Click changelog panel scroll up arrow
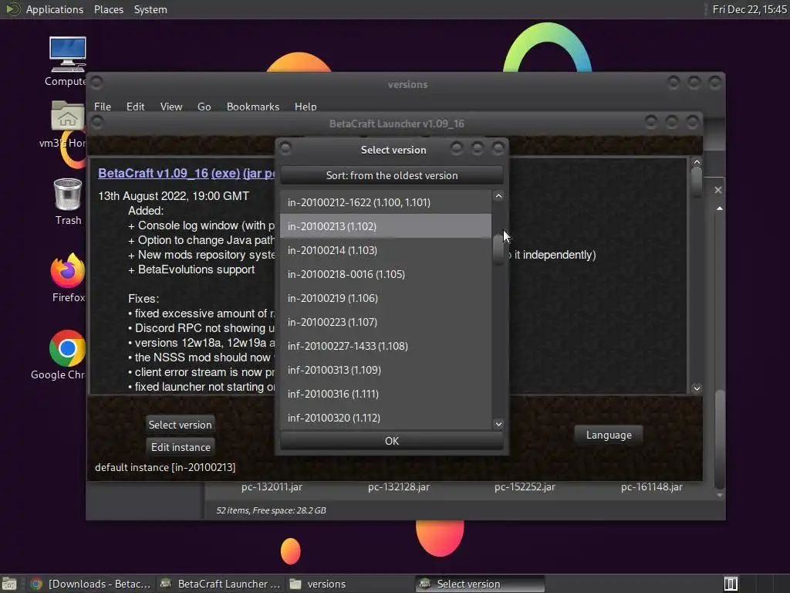The image size is (790, 593). point(697,162)
